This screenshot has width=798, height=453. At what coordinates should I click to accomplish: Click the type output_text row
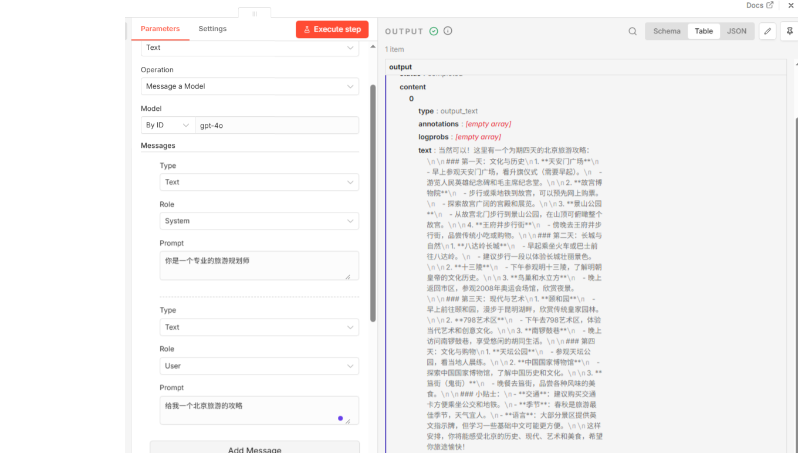pos(448,111)
